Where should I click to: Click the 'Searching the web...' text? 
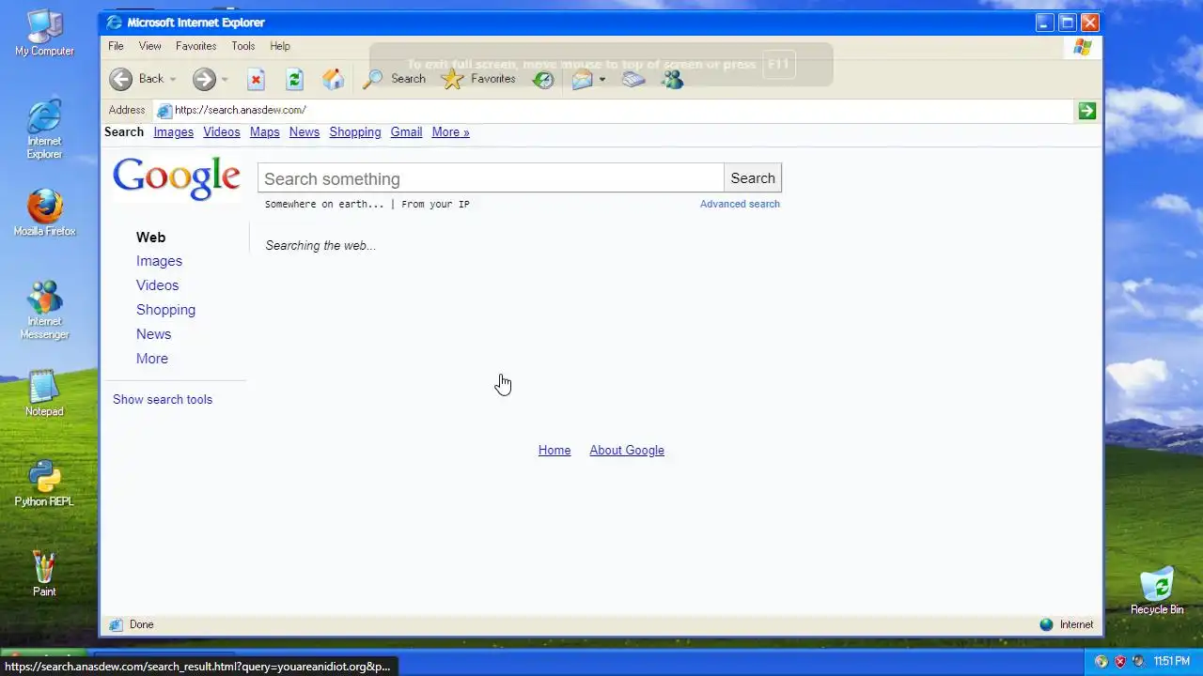pyautogui.click(x=320, y=246)
